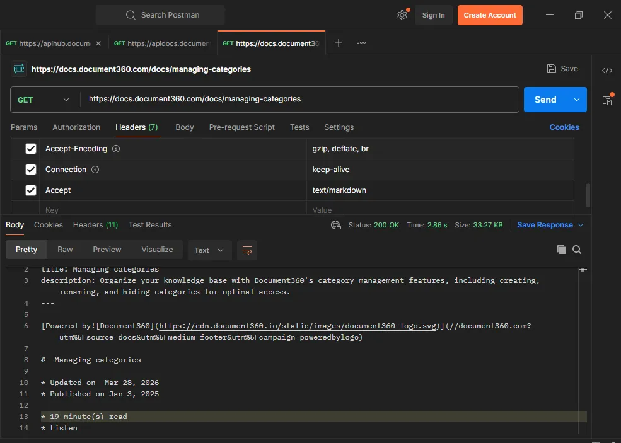Open the response Cookies tab
621x443 pixels.
pos(49,225)
